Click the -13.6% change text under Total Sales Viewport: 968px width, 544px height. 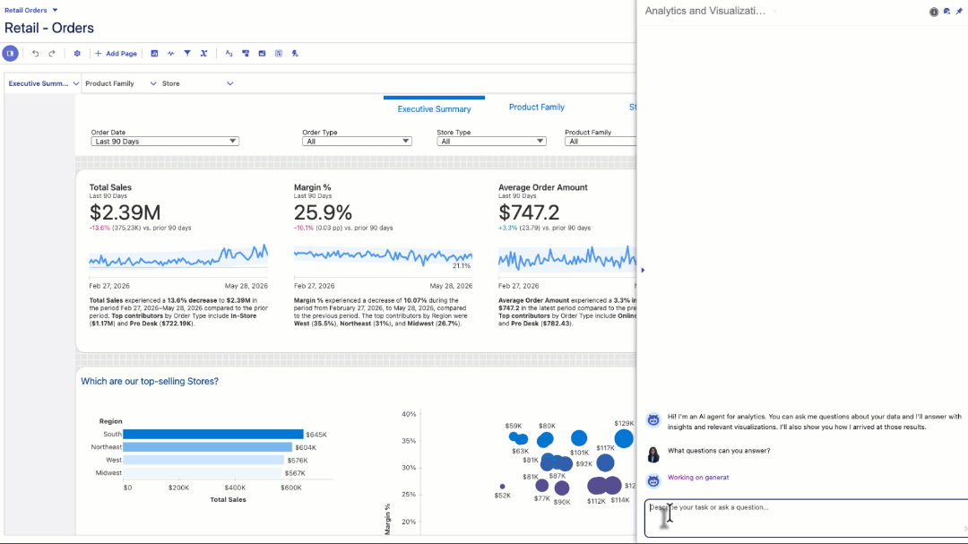click(99, 228)
